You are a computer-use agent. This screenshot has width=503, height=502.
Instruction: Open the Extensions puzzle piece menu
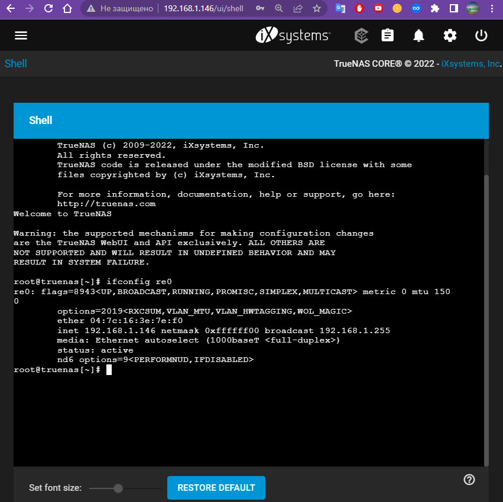(x=435, y=8)
